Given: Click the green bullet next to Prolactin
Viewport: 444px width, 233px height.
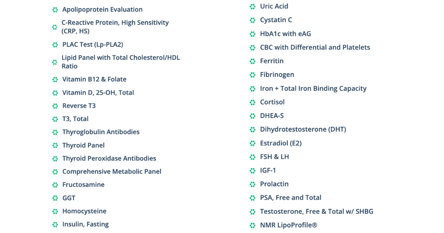Looking at the screenshot, I should [x=253, y=185].
